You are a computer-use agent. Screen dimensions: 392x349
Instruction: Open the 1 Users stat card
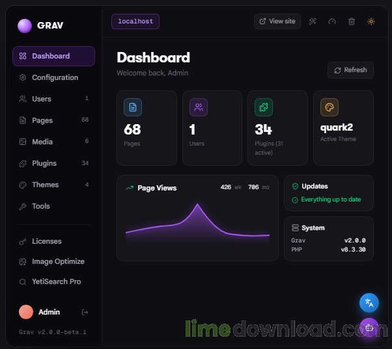pyautogui.click(x=212, y=128)
